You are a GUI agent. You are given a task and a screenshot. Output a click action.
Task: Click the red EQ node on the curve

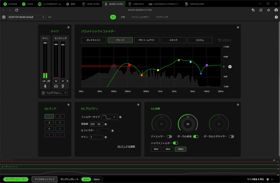pyautogui.click(x=129, y=65)
